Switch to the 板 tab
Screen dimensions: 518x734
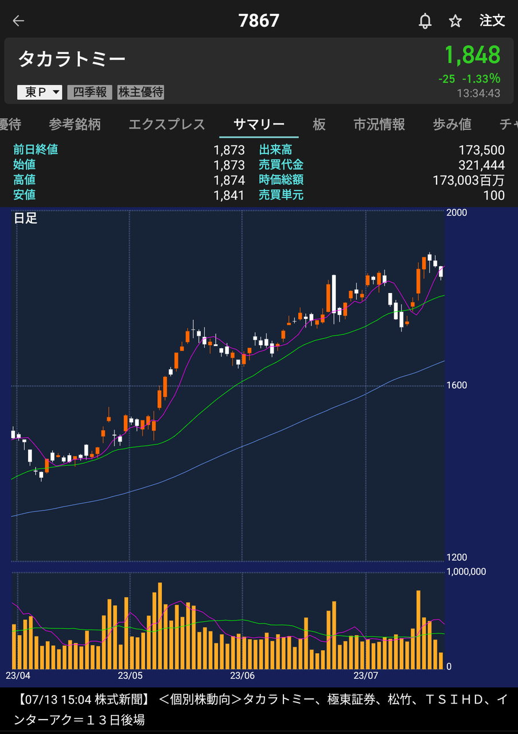tap(319, 124)
